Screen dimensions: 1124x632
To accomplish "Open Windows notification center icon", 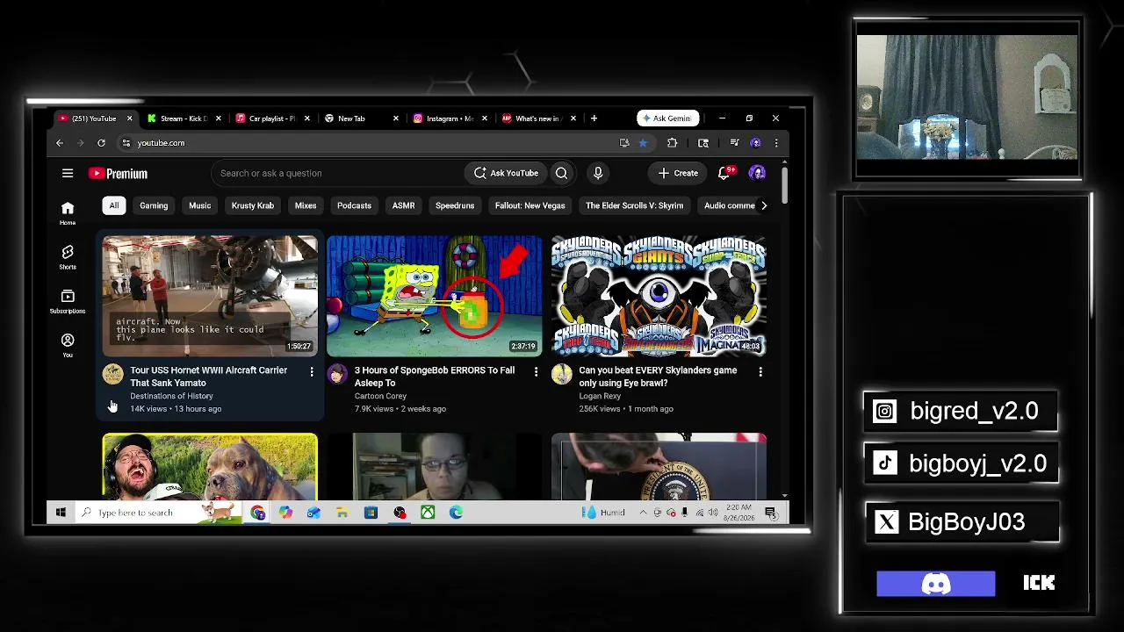I will point(770,513).
